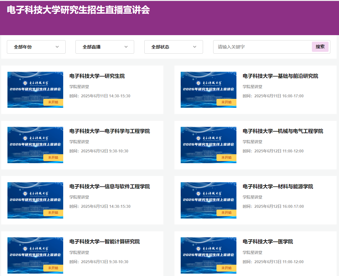
Task: Click the 未开始 badge on the 机械与电气工程学院 card
Action: (x=226, y=158)
